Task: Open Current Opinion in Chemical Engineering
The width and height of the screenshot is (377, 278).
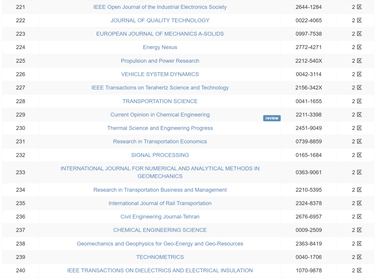Action: [160, 115]
